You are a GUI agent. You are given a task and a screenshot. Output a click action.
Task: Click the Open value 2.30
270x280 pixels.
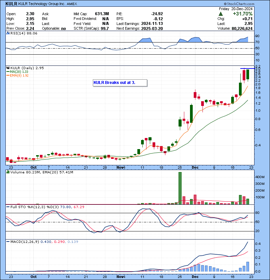click(x=30, y=14)
